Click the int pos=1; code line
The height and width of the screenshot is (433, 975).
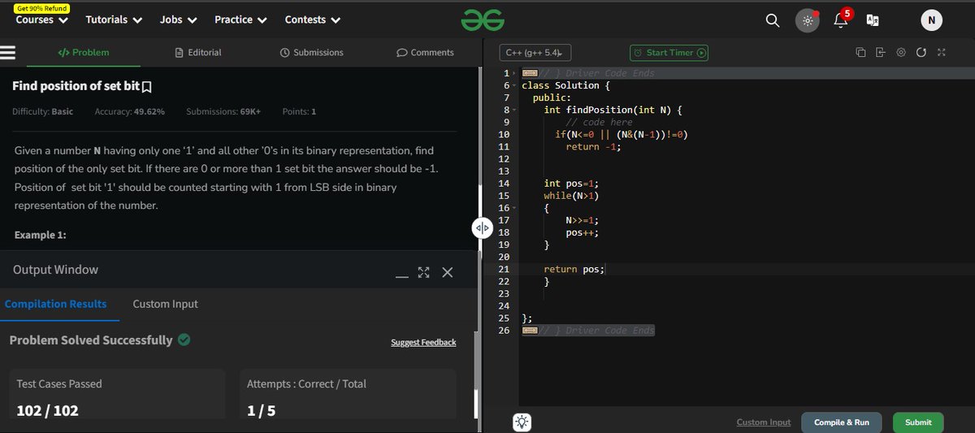(x=572, y=184)
